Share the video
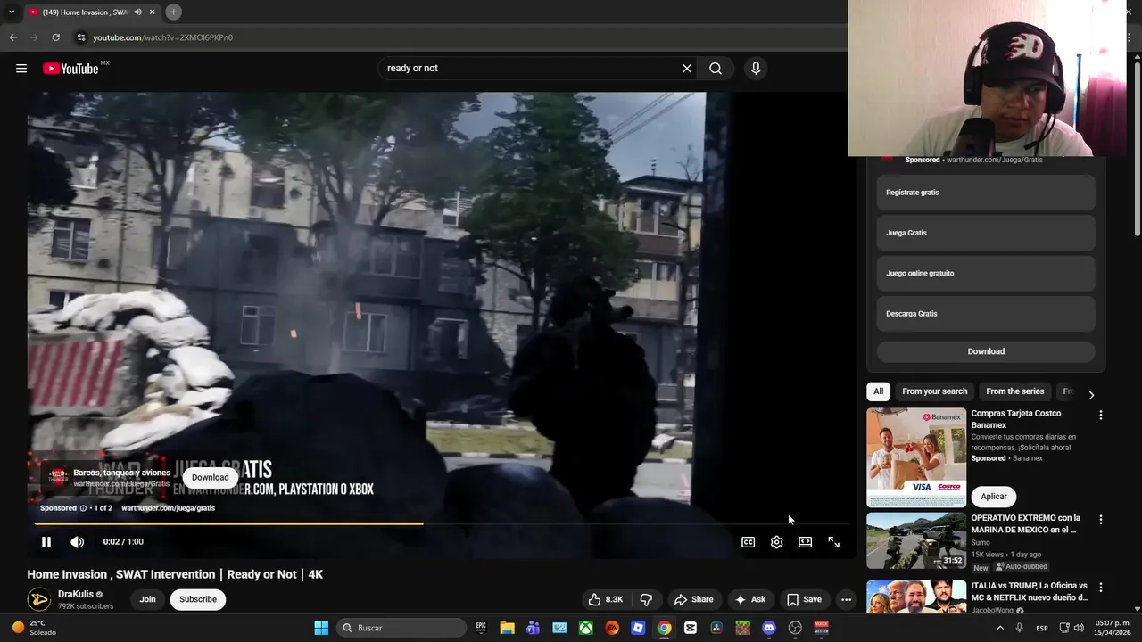The width and height of the screenshot is (1142, 642). point(693,599)
